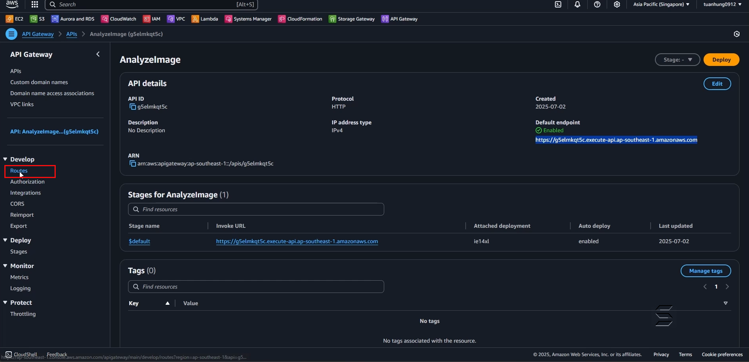This screenshot has width=749, height=362.
Task: Open Routes in the Develop menu
Action: pos(19,171)
